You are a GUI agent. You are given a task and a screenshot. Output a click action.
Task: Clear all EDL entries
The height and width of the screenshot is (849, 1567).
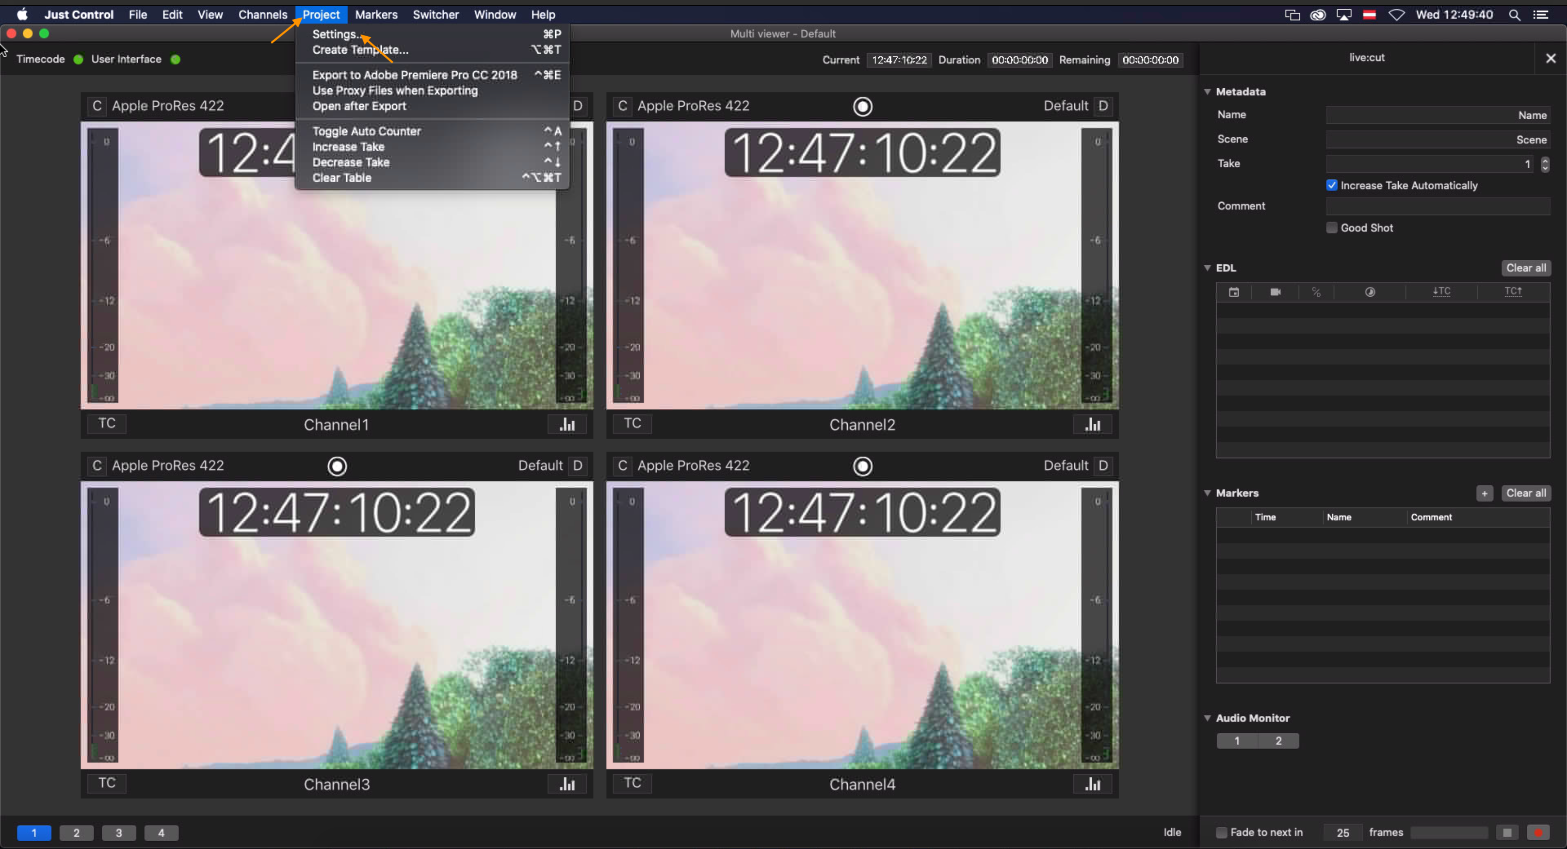point(1525,268)
